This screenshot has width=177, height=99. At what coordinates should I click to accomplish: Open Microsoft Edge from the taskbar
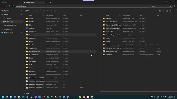pyautogui.click(x=23, y=97)
